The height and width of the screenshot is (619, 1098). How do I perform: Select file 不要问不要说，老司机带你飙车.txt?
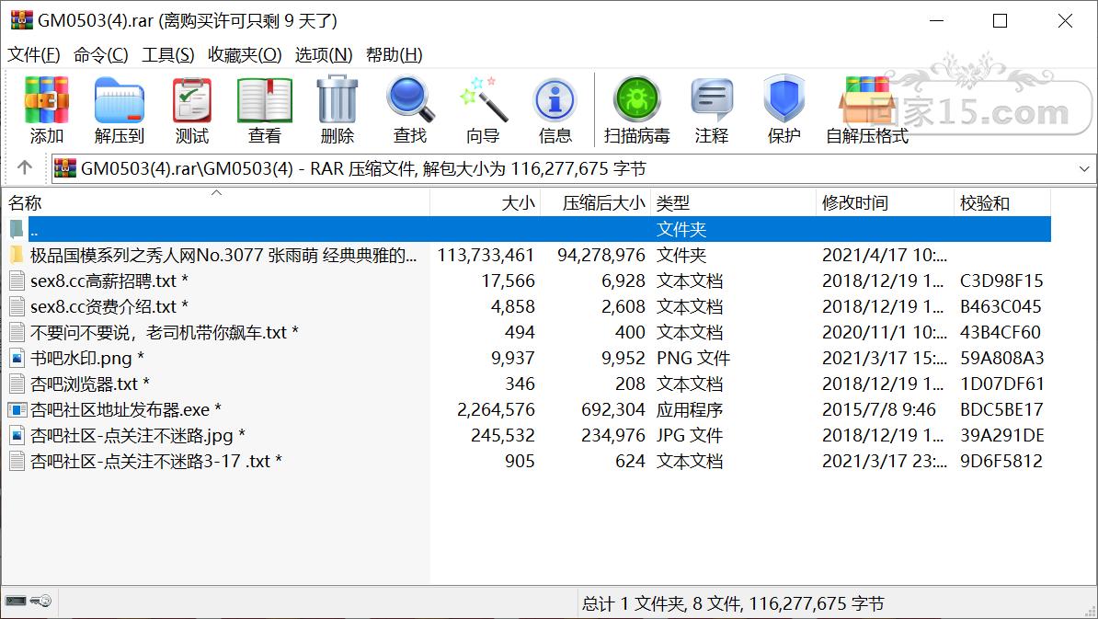coord(164,333)
